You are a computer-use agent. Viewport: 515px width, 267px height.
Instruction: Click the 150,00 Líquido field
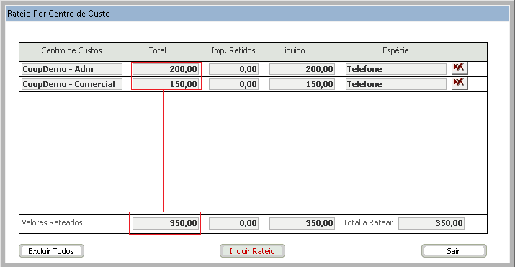(302, 84)
